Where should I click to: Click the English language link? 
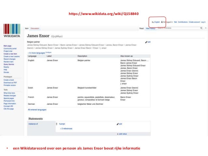[x=157, y=22]
